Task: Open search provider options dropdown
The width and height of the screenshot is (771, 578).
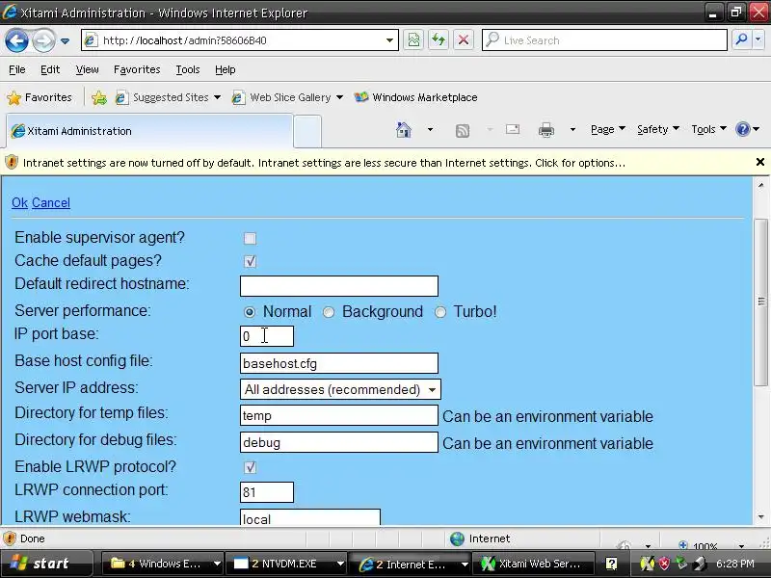Action: click(x=758, y=39)
